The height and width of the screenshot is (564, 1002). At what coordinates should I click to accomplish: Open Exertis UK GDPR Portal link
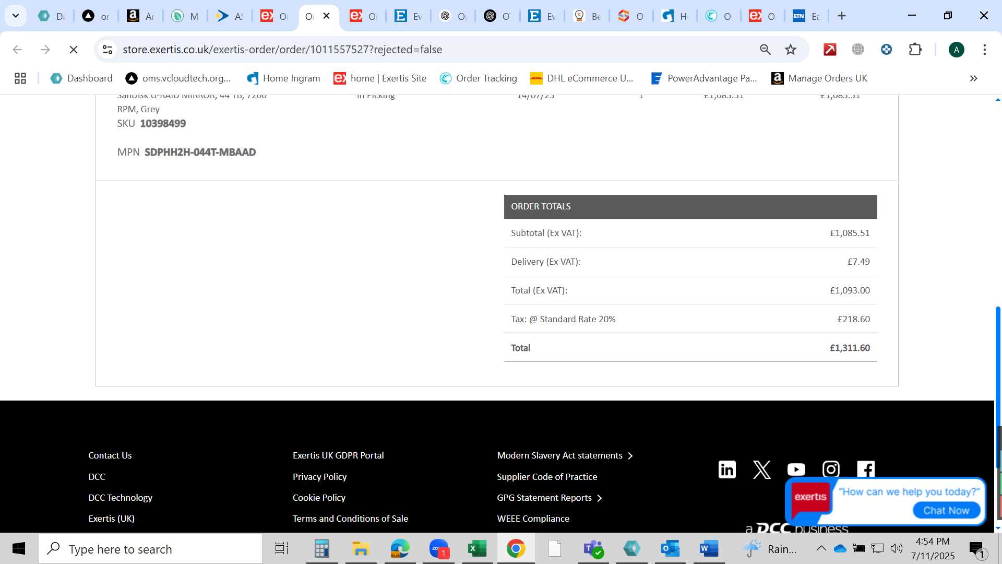338,455
